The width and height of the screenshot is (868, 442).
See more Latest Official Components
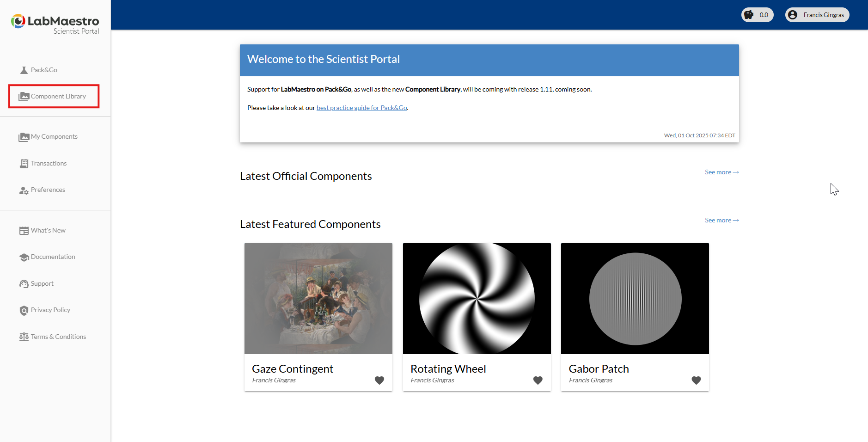[x=721, y=172]
